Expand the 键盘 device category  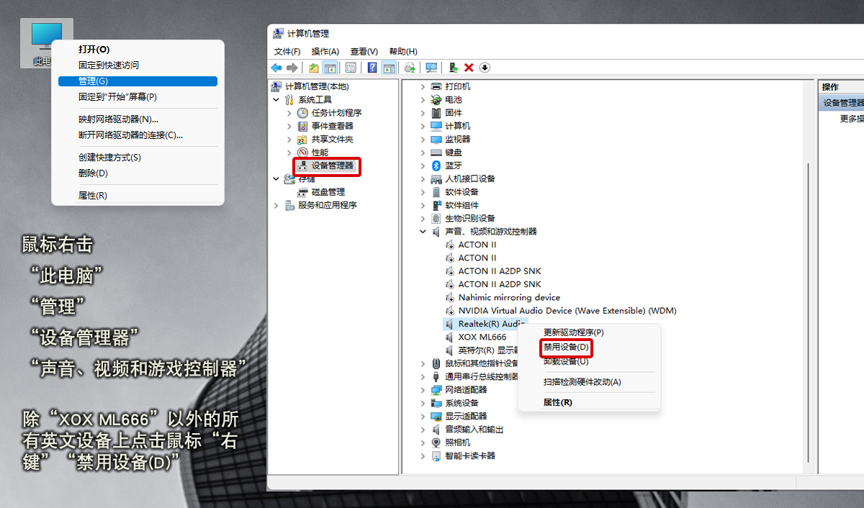(x=423, y=153)
